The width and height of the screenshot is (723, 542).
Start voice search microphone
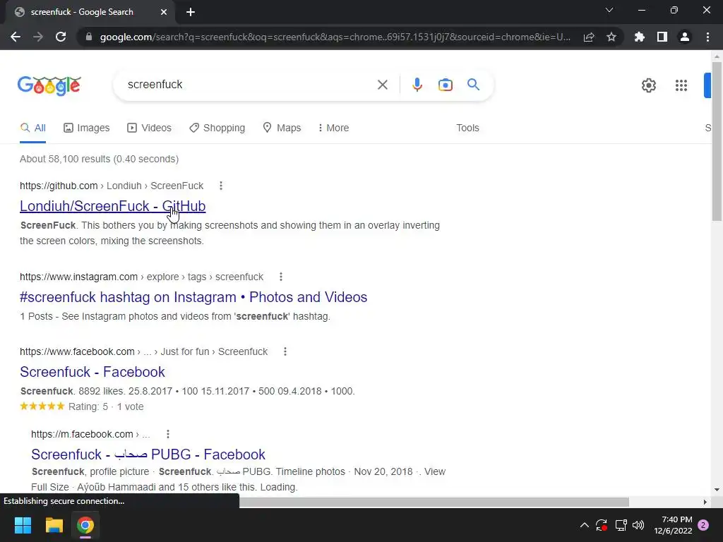[x=417, y=85]
